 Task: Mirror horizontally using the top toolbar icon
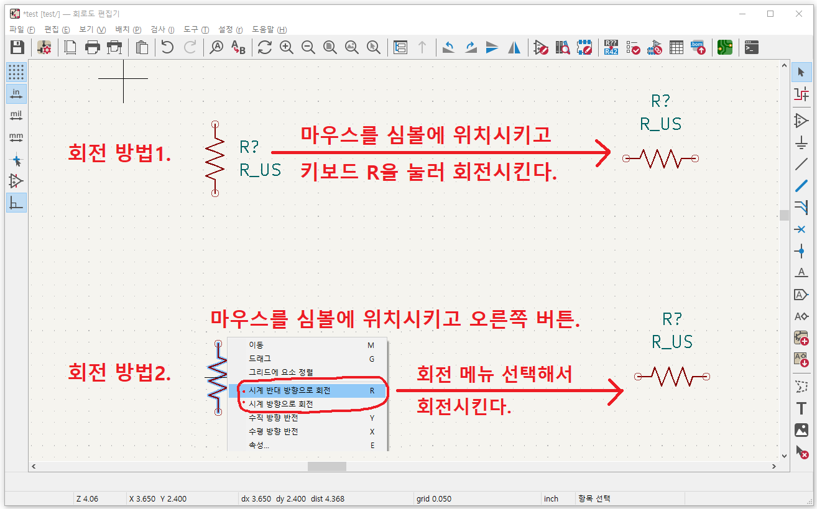pos(514,47)
